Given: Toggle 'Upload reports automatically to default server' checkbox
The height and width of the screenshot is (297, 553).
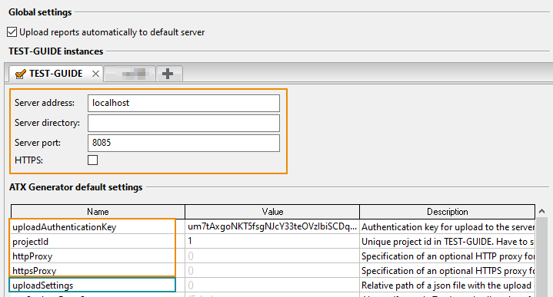Looking at the screenshot, I should (x=12, y=32).
